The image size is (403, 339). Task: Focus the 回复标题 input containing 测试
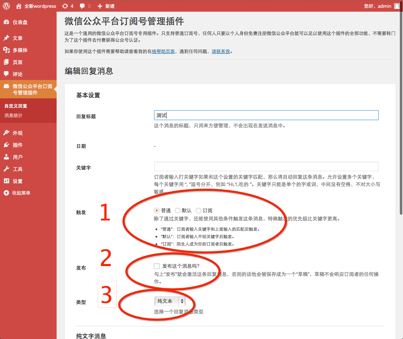coord(266,115)
